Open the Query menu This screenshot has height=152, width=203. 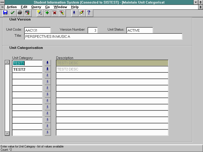[x=36, y=7]
